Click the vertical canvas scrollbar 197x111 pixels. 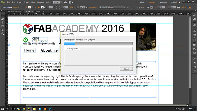pyautogui.click(x=190, y=53)
